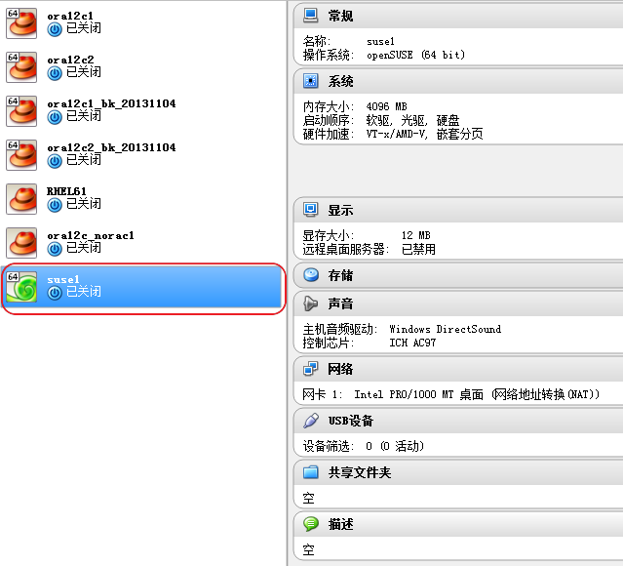
Task: Click remote desktop status 已禁用
Action: tap(418, 250)
